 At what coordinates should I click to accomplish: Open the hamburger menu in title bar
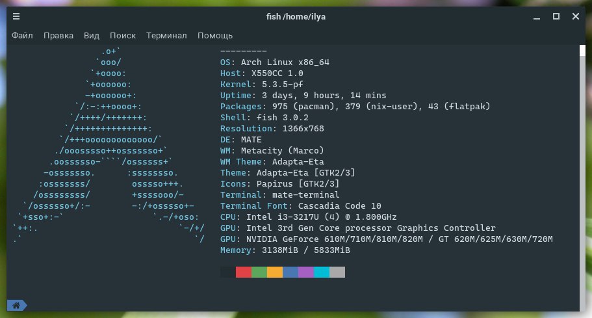(16, 16)
